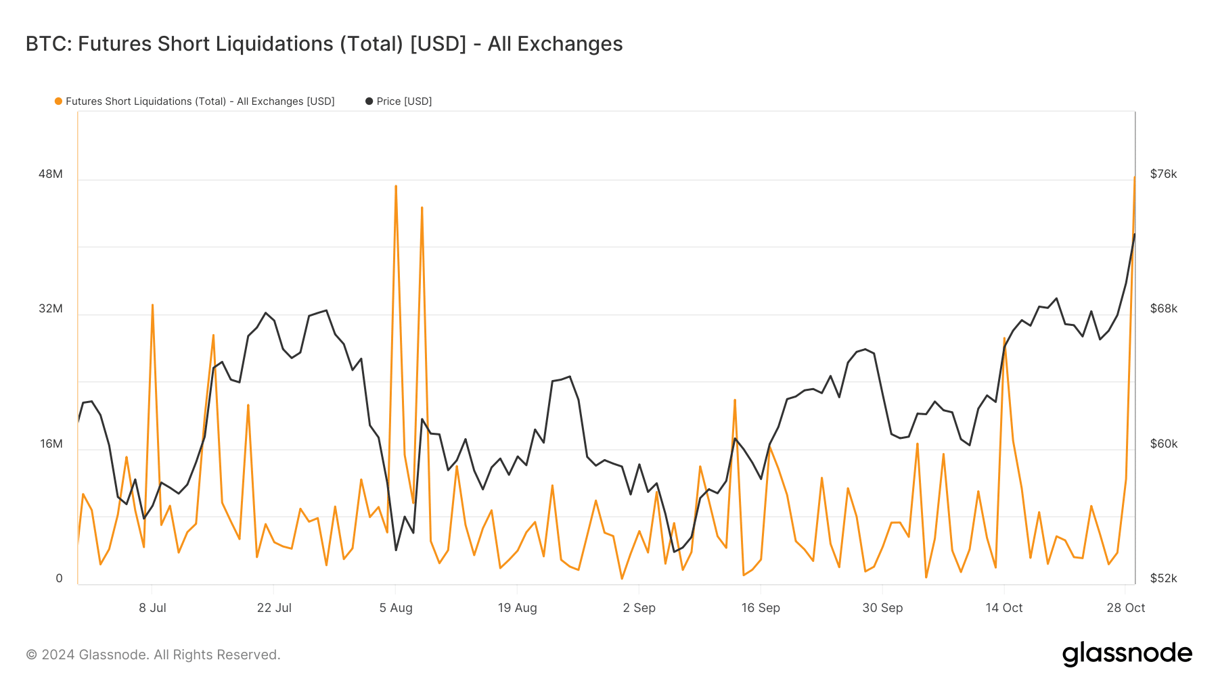Click the 16M left axis label

point(51,444)
